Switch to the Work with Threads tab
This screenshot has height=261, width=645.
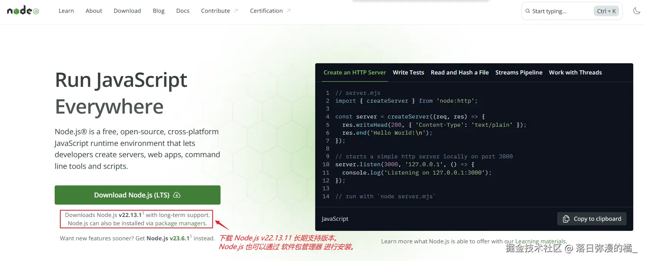point(575,73)
